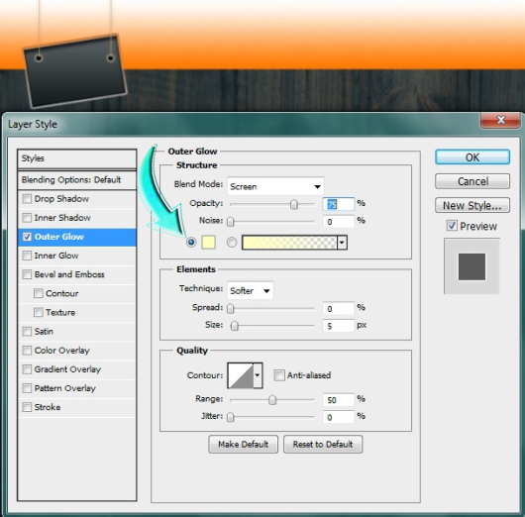This screenshot has height=517, width=525.
Task: Click the Make Default button
Action: click(x=243, y=445)
